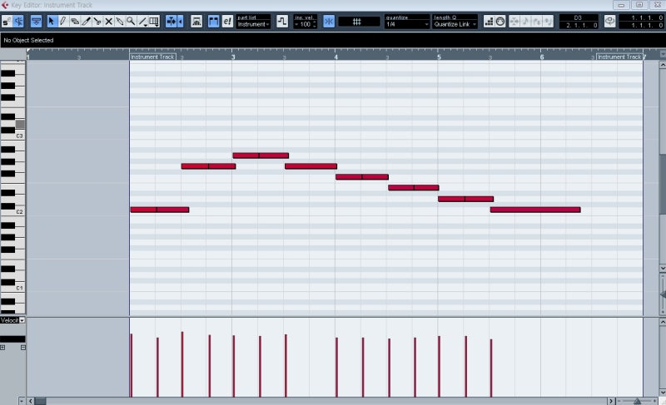Open the Snap type grid selector
This screenshot has width=666, height=405.
coord(359,22)
